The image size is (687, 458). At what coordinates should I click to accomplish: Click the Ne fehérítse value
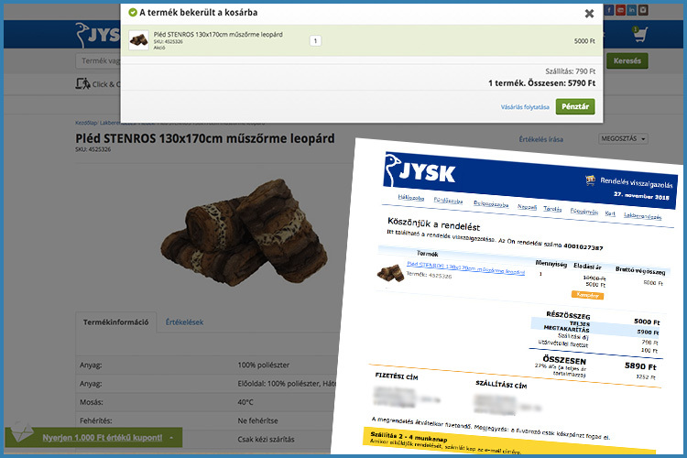[x=257, y=420]
